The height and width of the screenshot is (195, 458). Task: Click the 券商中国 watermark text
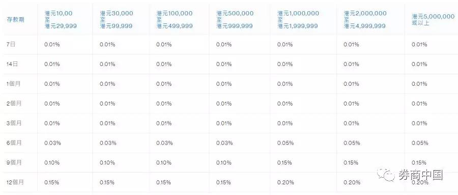(421, 175)
